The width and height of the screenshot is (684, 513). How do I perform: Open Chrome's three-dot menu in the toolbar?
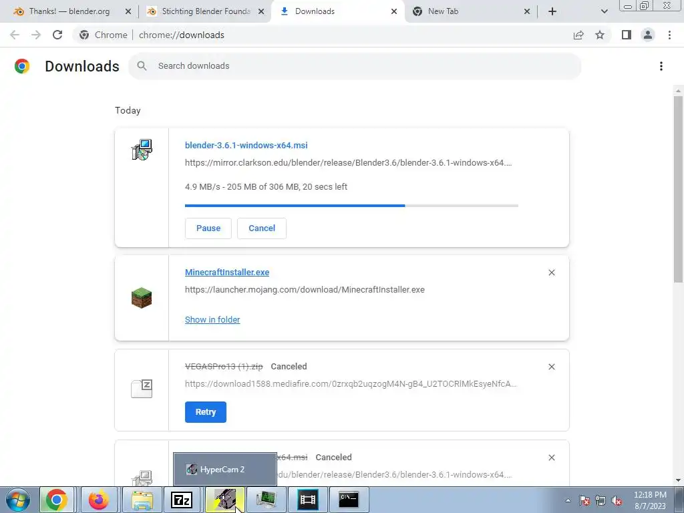point(669,35)
